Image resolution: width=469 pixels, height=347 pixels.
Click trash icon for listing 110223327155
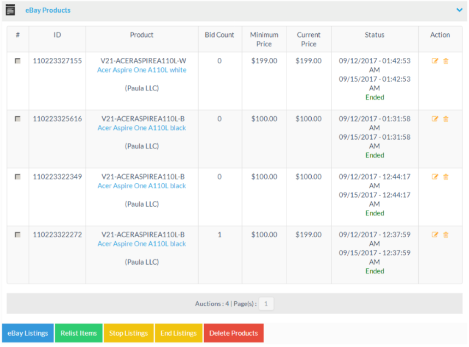click(446, 61)
